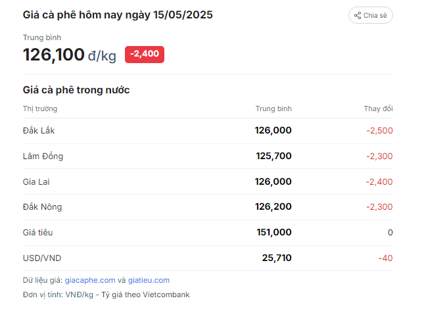Viewport: 424px width, 313px height.
Task: Click the Thị trường column header
Action: click(40, 108)
